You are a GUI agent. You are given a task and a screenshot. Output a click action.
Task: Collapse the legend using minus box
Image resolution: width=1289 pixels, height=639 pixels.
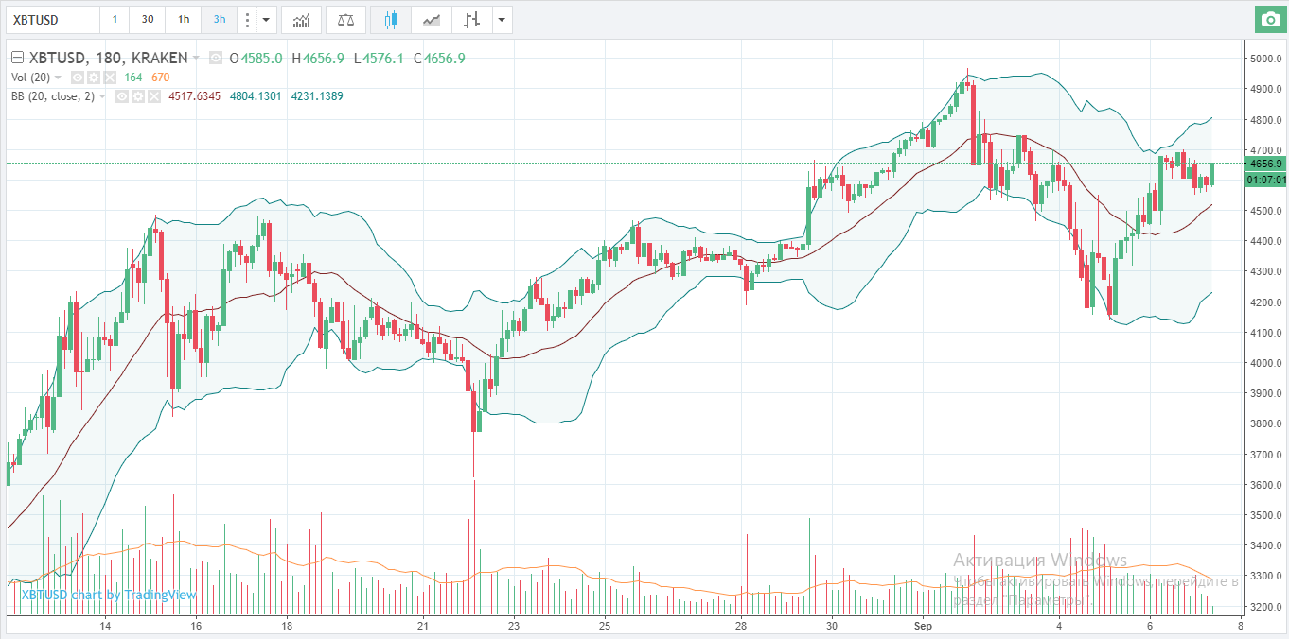point(17,59)
